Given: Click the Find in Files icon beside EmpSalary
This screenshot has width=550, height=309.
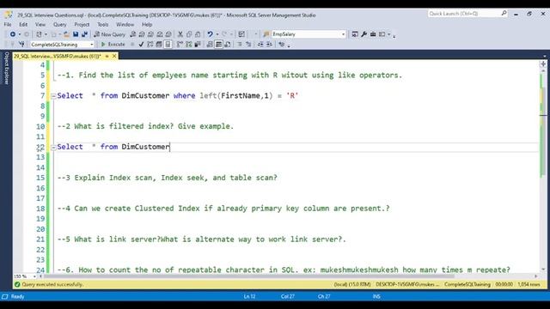Looking at the screenshot, I should (x=266, y=34).
